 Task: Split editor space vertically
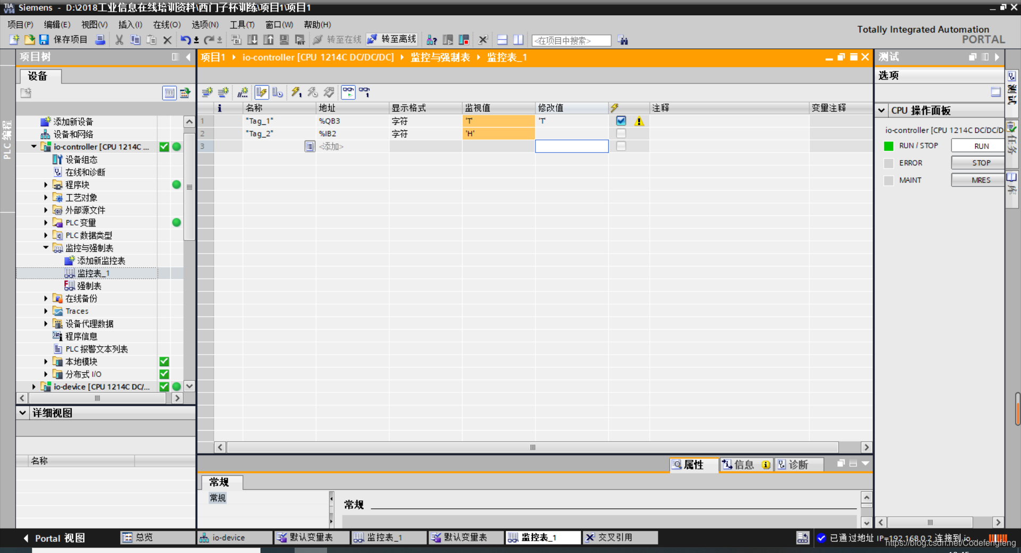click(518, 40)
